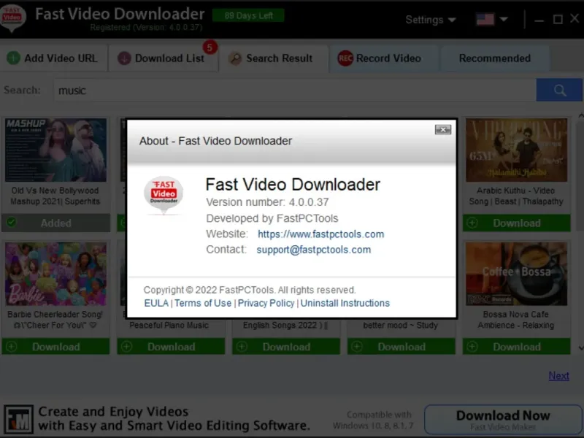Viewport: 584px width, 438px height.
Task: Close the Fast Video Downloader window
Action: pos(575,19)
